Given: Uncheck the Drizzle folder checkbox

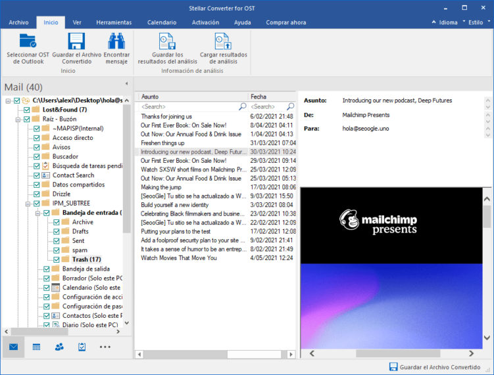Looking at the screenshot, I should pyautogui.click(x=37, y=194).
